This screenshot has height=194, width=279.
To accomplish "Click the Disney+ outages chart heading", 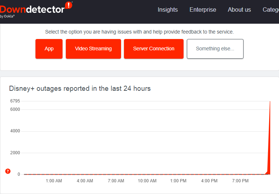I will point(80,89).
